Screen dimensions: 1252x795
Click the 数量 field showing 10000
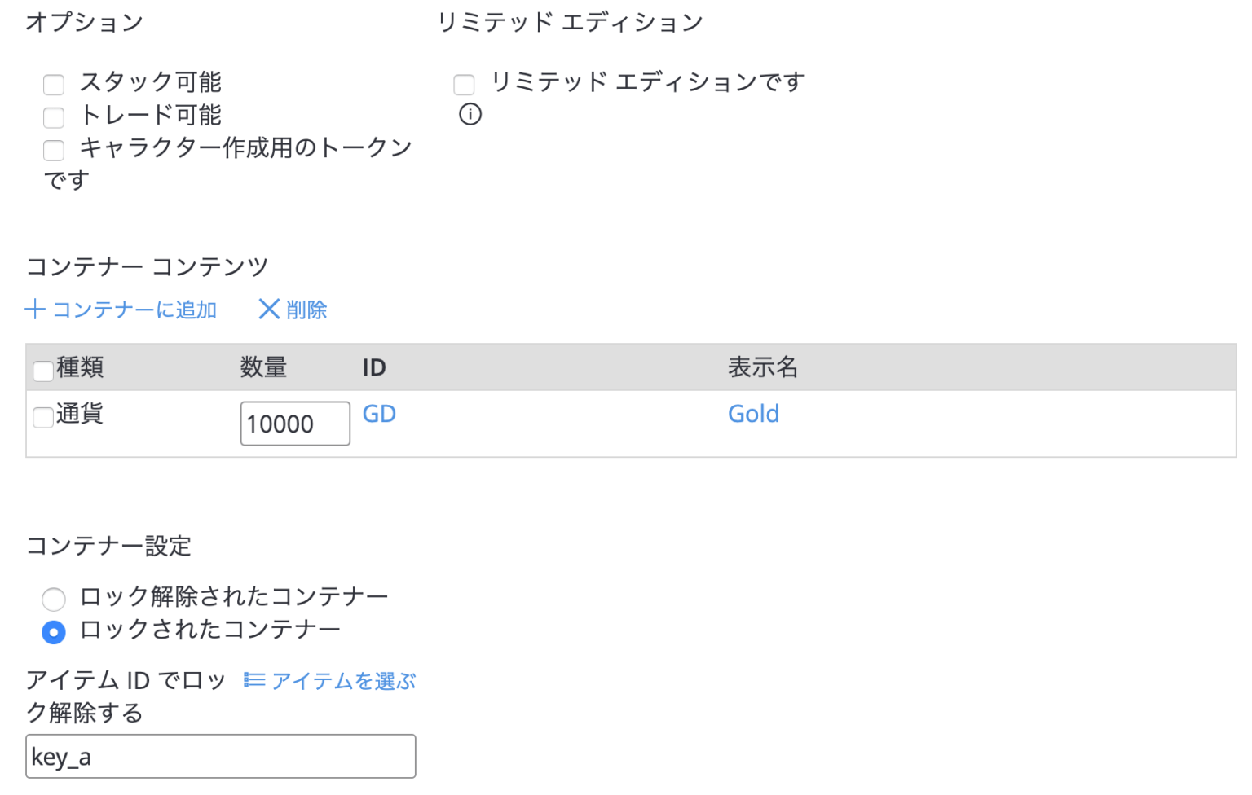(295, 424)
